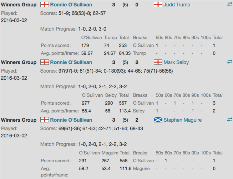Click the England flag beside Judd Trump
The height and width of the screenshot is (179, 233).
tap(158, 5)
